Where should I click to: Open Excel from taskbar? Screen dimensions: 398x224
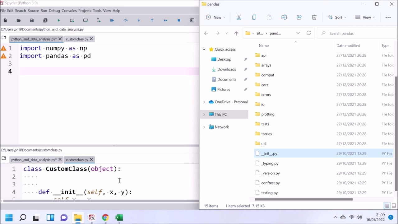[x=119, y=218]
